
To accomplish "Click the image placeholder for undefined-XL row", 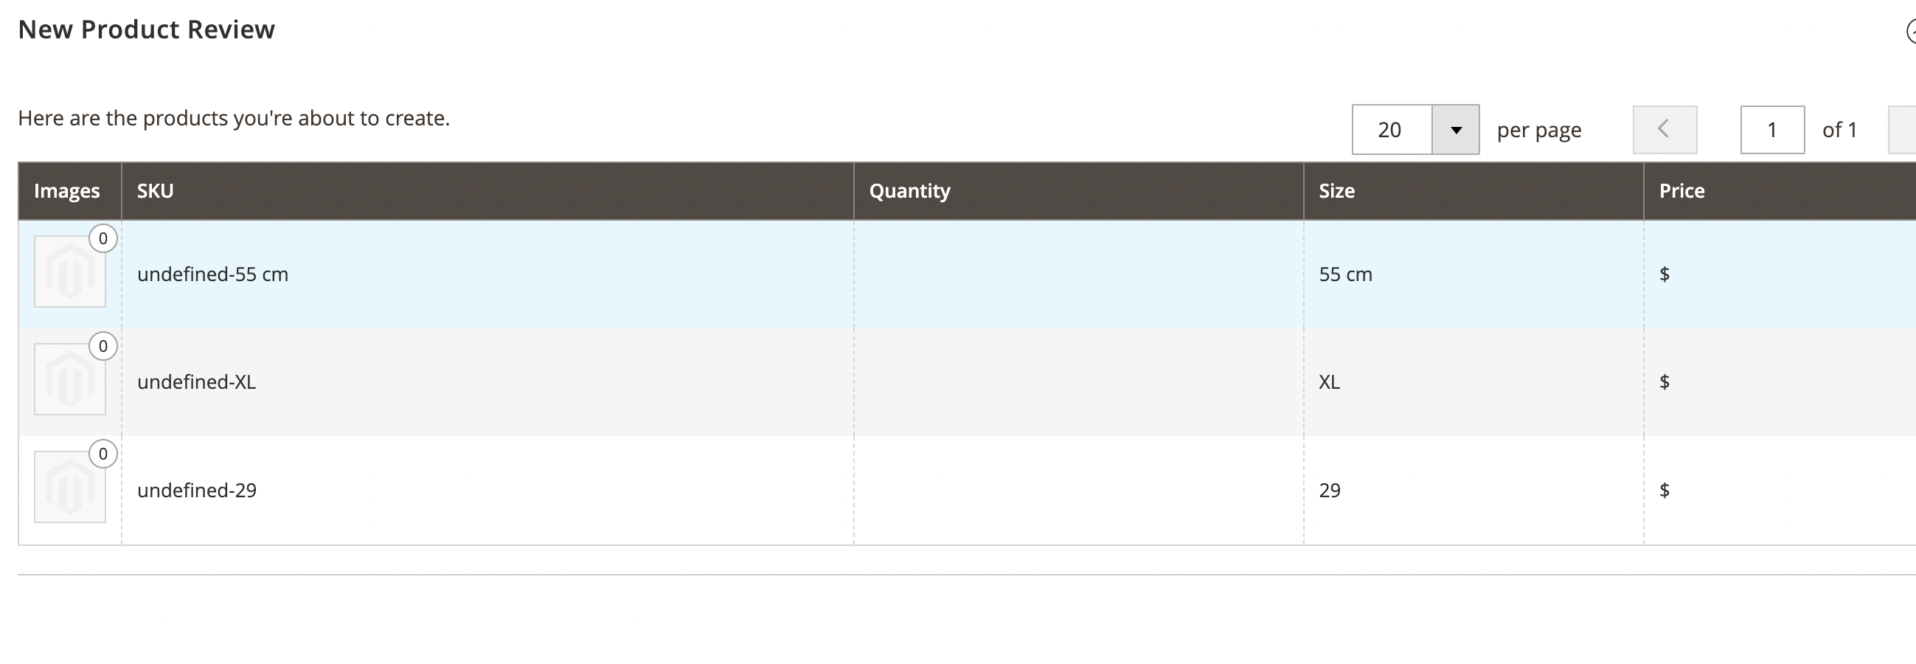I will coord(70,380).
